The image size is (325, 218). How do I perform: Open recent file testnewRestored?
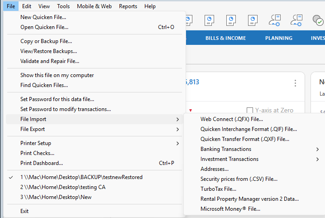click(94, 177)
